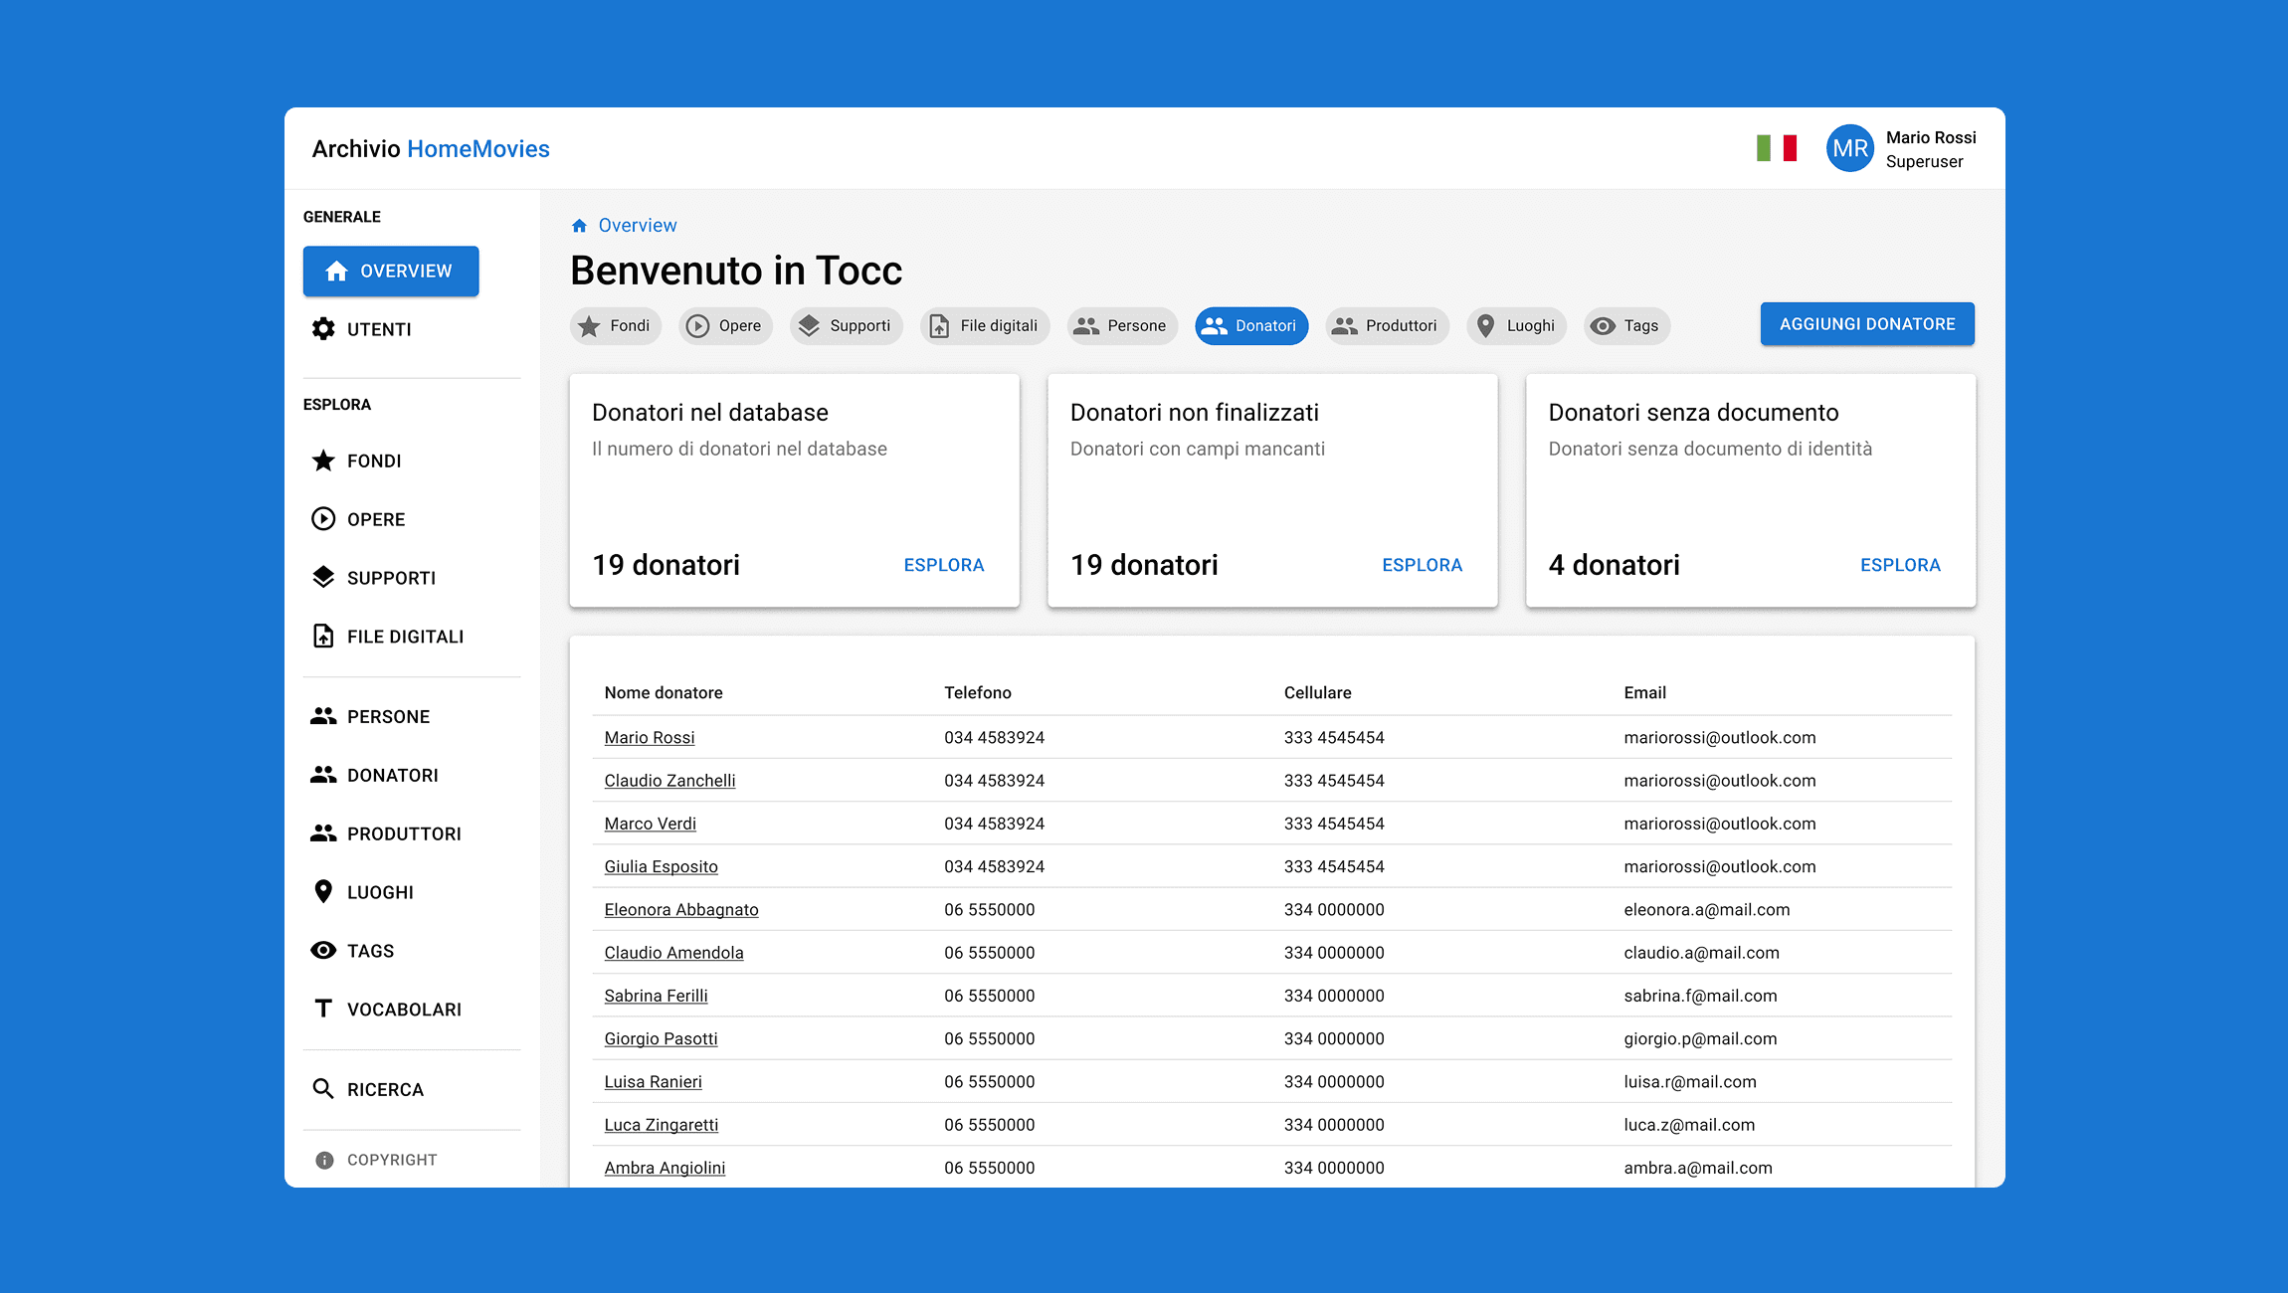2288x1293 pixels.
Task: Click the Luoghi map pin icon in the sidebar
Action: tap(323, 892)
